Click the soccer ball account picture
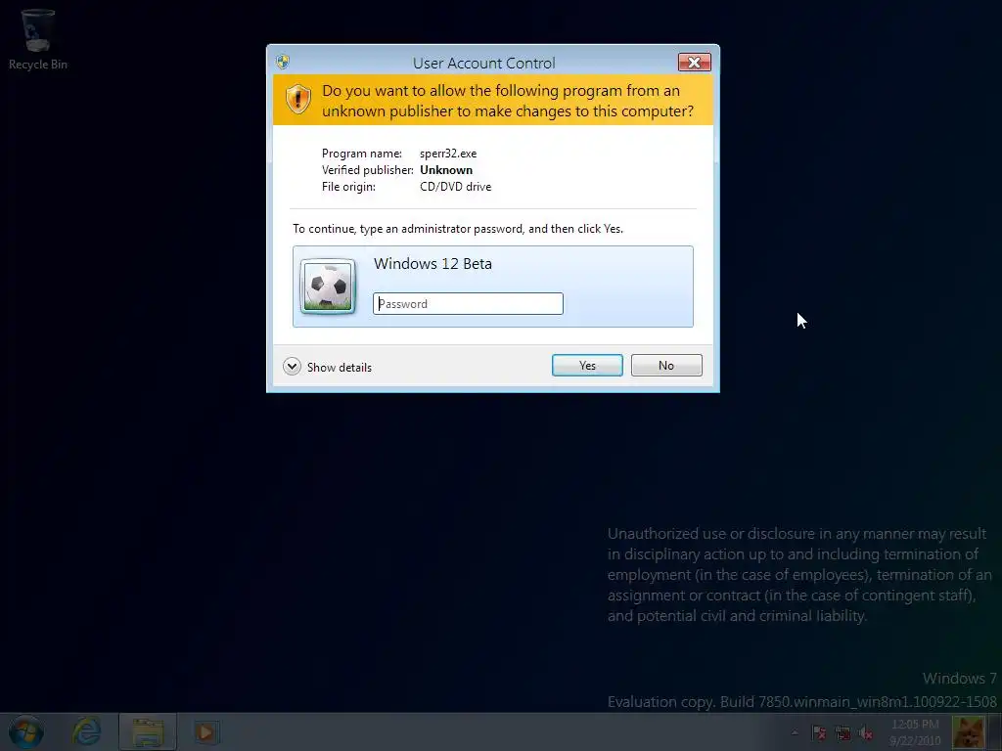Image resolution: width=1002 pixels, height=751 pixels. coord(328,287)
